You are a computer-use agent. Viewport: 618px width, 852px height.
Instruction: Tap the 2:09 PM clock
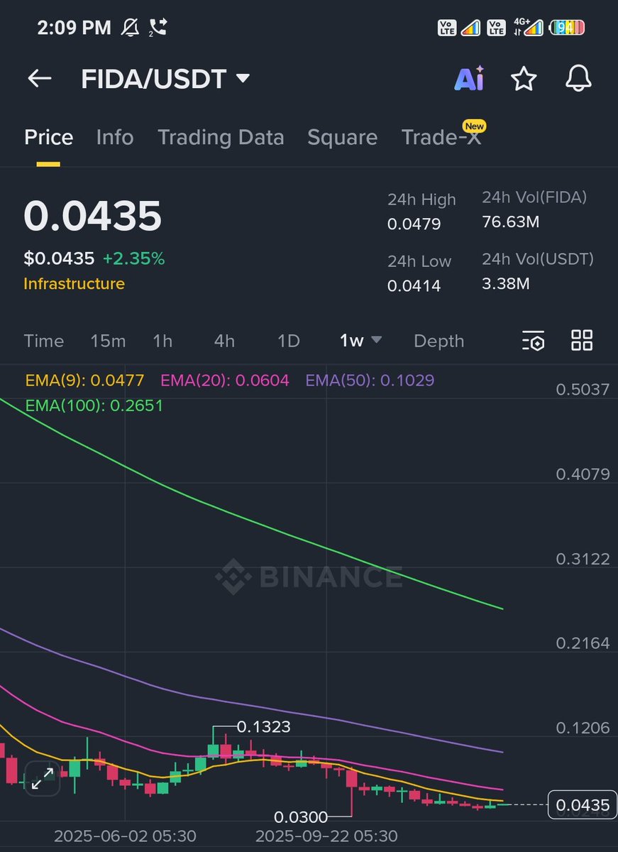point(74,28)
